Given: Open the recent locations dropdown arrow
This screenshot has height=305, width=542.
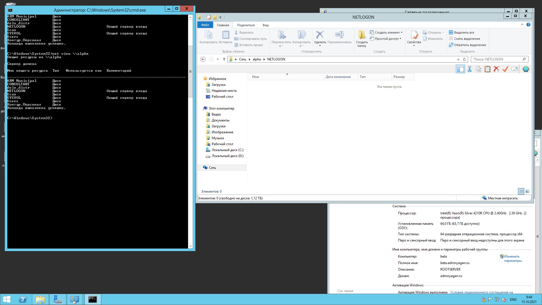Looking at the screenshot, I should (218, 59).
